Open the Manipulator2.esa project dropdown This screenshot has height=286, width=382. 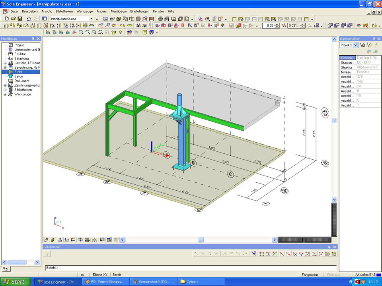[91, 19]
